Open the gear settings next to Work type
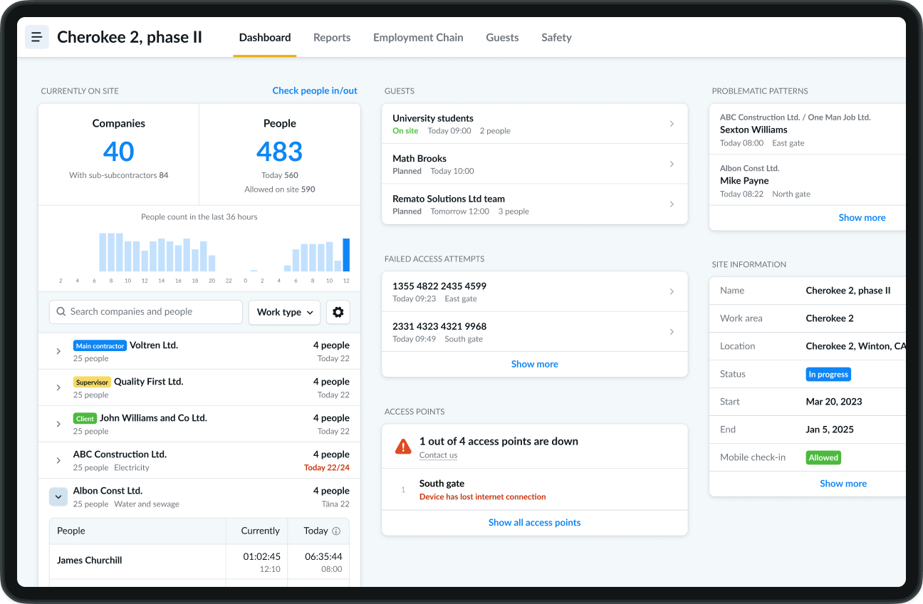Screen dimensions: 923x604 click(338, 312)
